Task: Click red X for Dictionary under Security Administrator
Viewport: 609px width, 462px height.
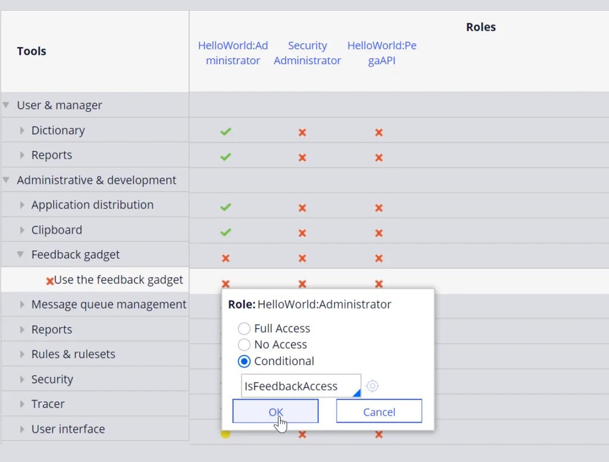Action: click(302, 132)
